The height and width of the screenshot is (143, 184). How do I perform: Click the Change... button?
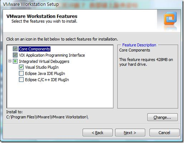[162, 117]
